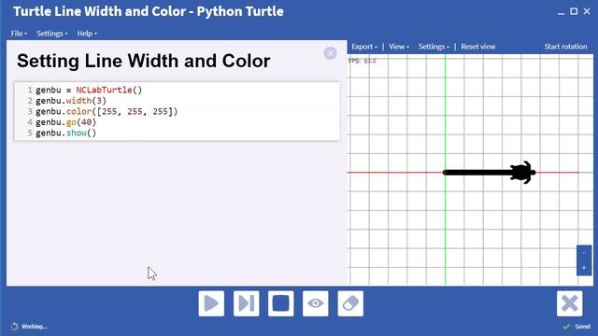Dismiss the instruction heading with the circle X
Screen dimensions: 598x336
tap(330, 53)
